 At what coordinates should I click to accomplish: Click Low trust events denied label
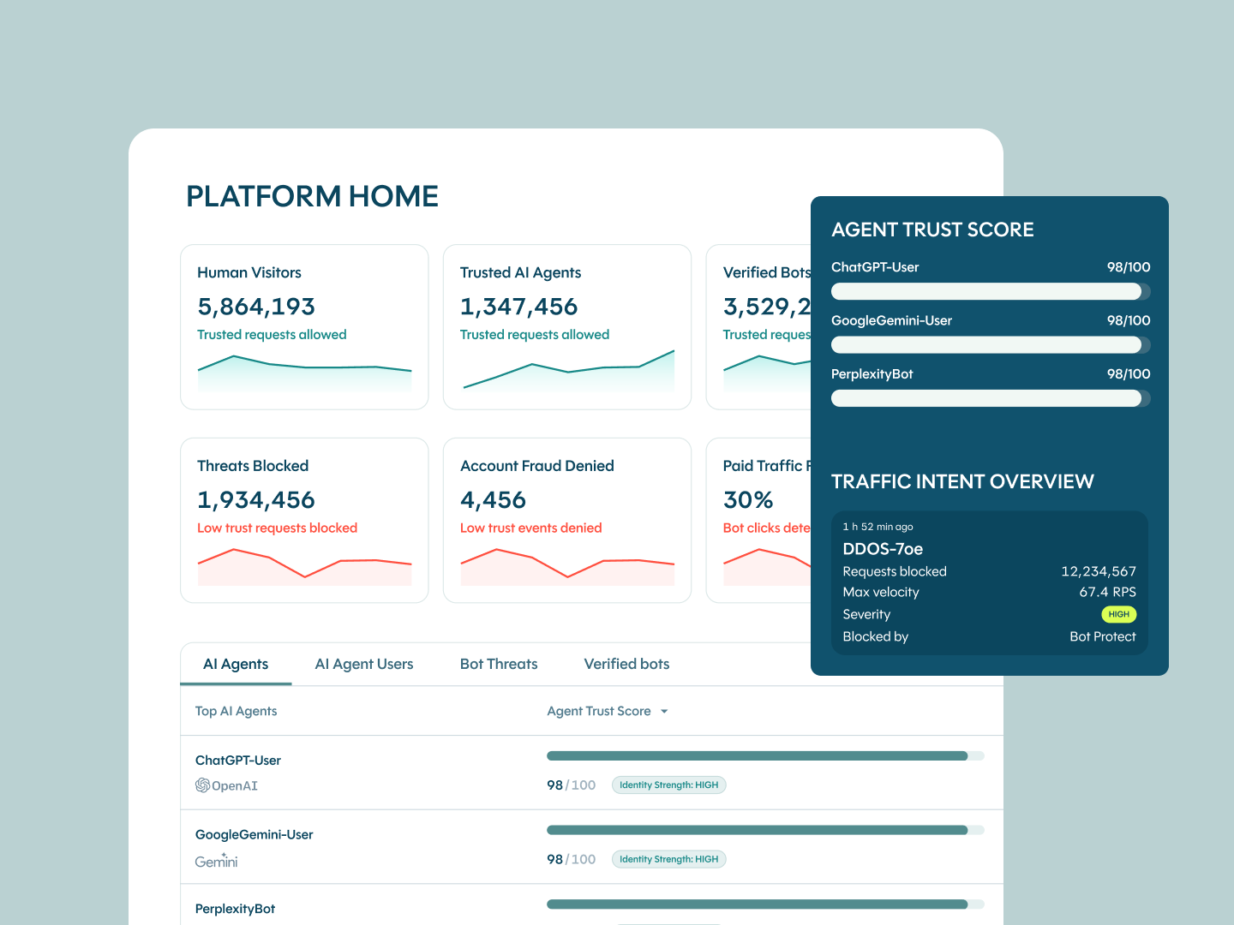coord(530,528)
